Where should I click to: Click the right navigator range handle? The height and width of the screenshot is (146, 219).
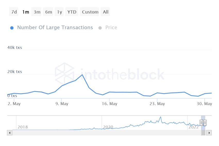click(x=205, y=123)
